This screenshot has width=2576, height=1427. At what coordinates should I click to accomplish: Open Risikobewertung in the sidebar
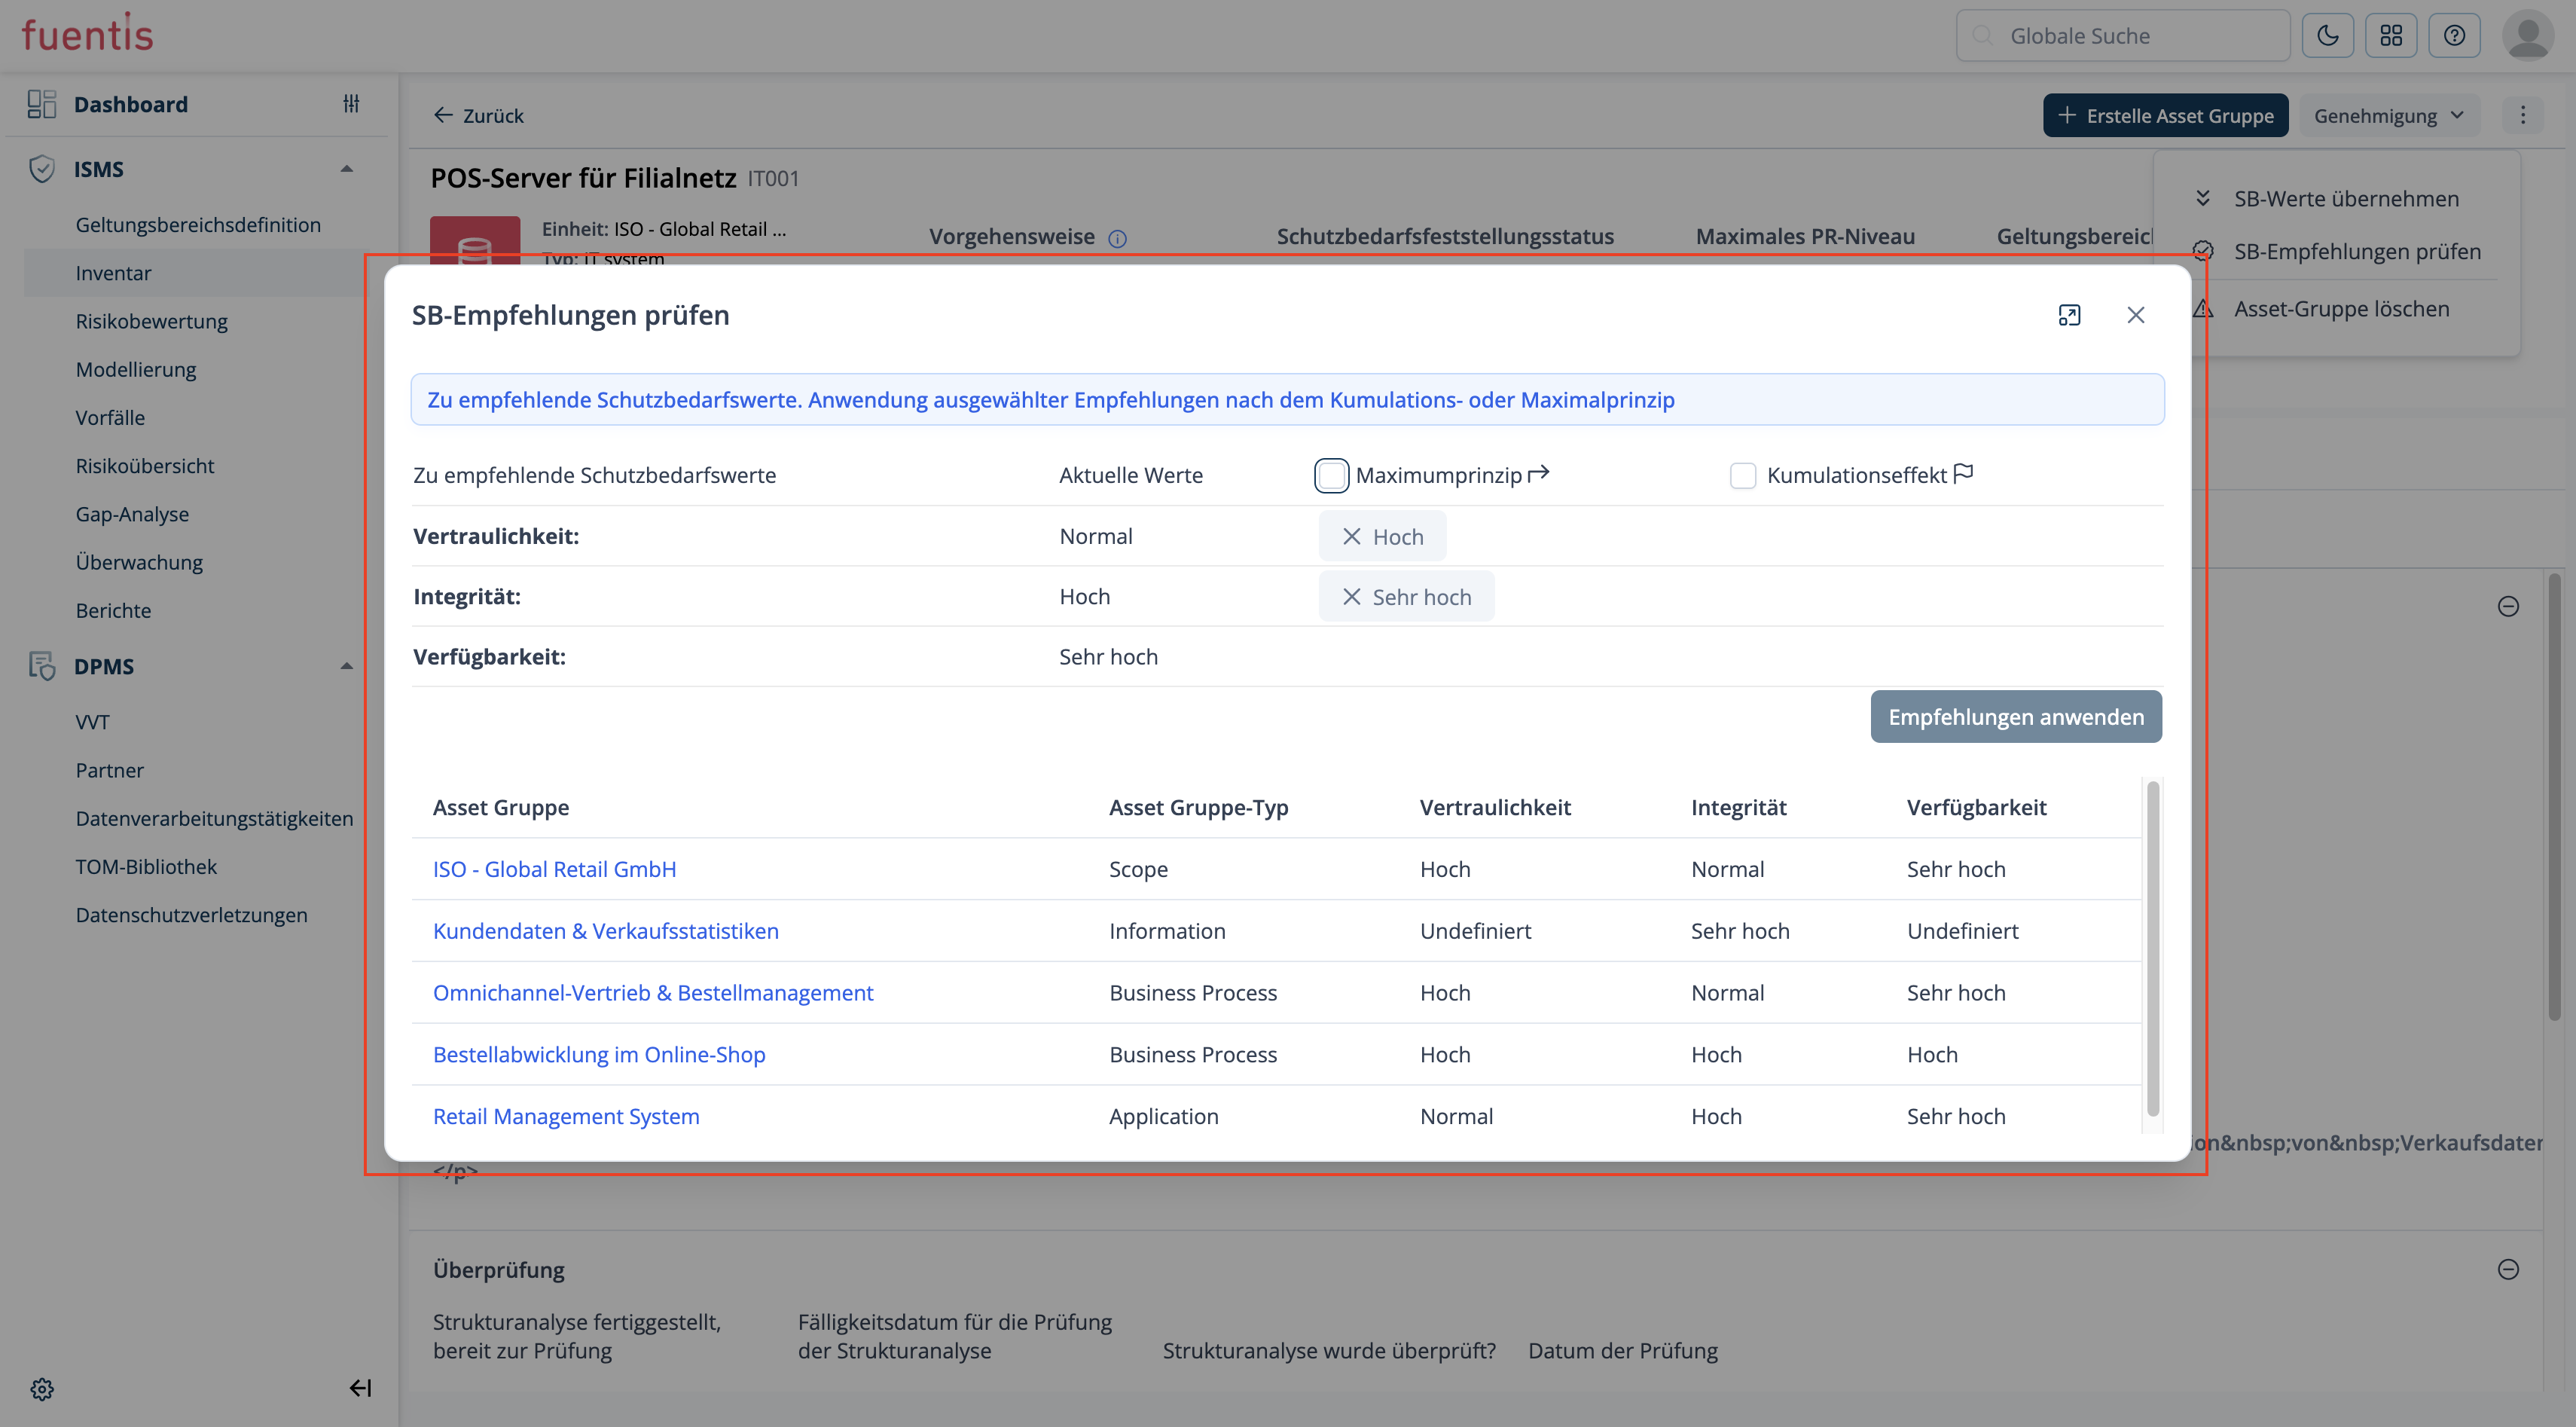[151, 321]
